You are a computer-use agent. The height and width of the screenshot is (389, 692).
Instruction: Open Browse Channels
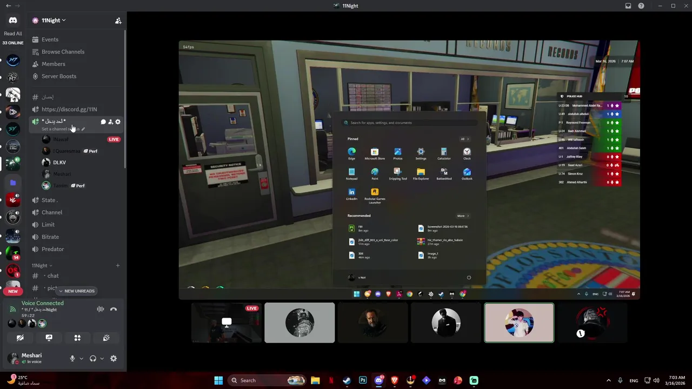[x=76, y=52]
